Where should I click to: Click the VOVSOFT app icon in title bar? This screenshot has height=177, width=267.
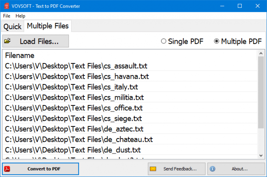pos(5,6)
